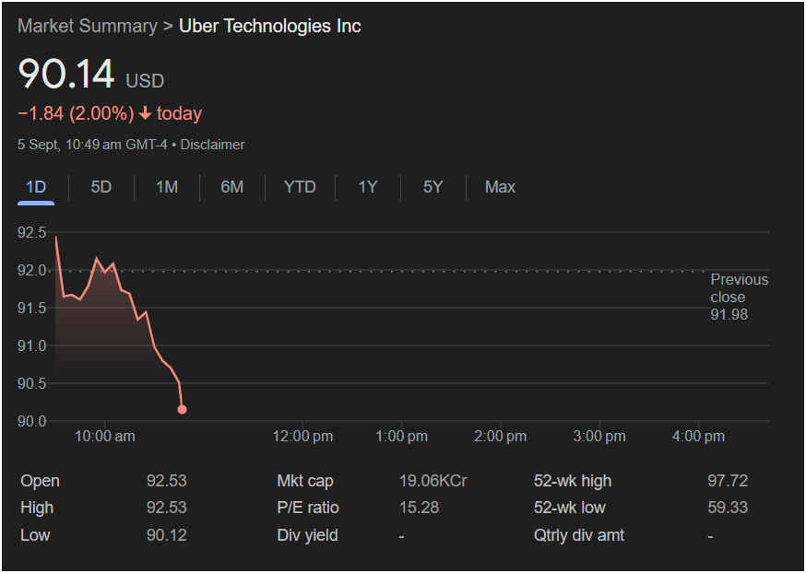806x573 pixels.
Task: Select the Open value 92.53
Action: coord(167,481)
